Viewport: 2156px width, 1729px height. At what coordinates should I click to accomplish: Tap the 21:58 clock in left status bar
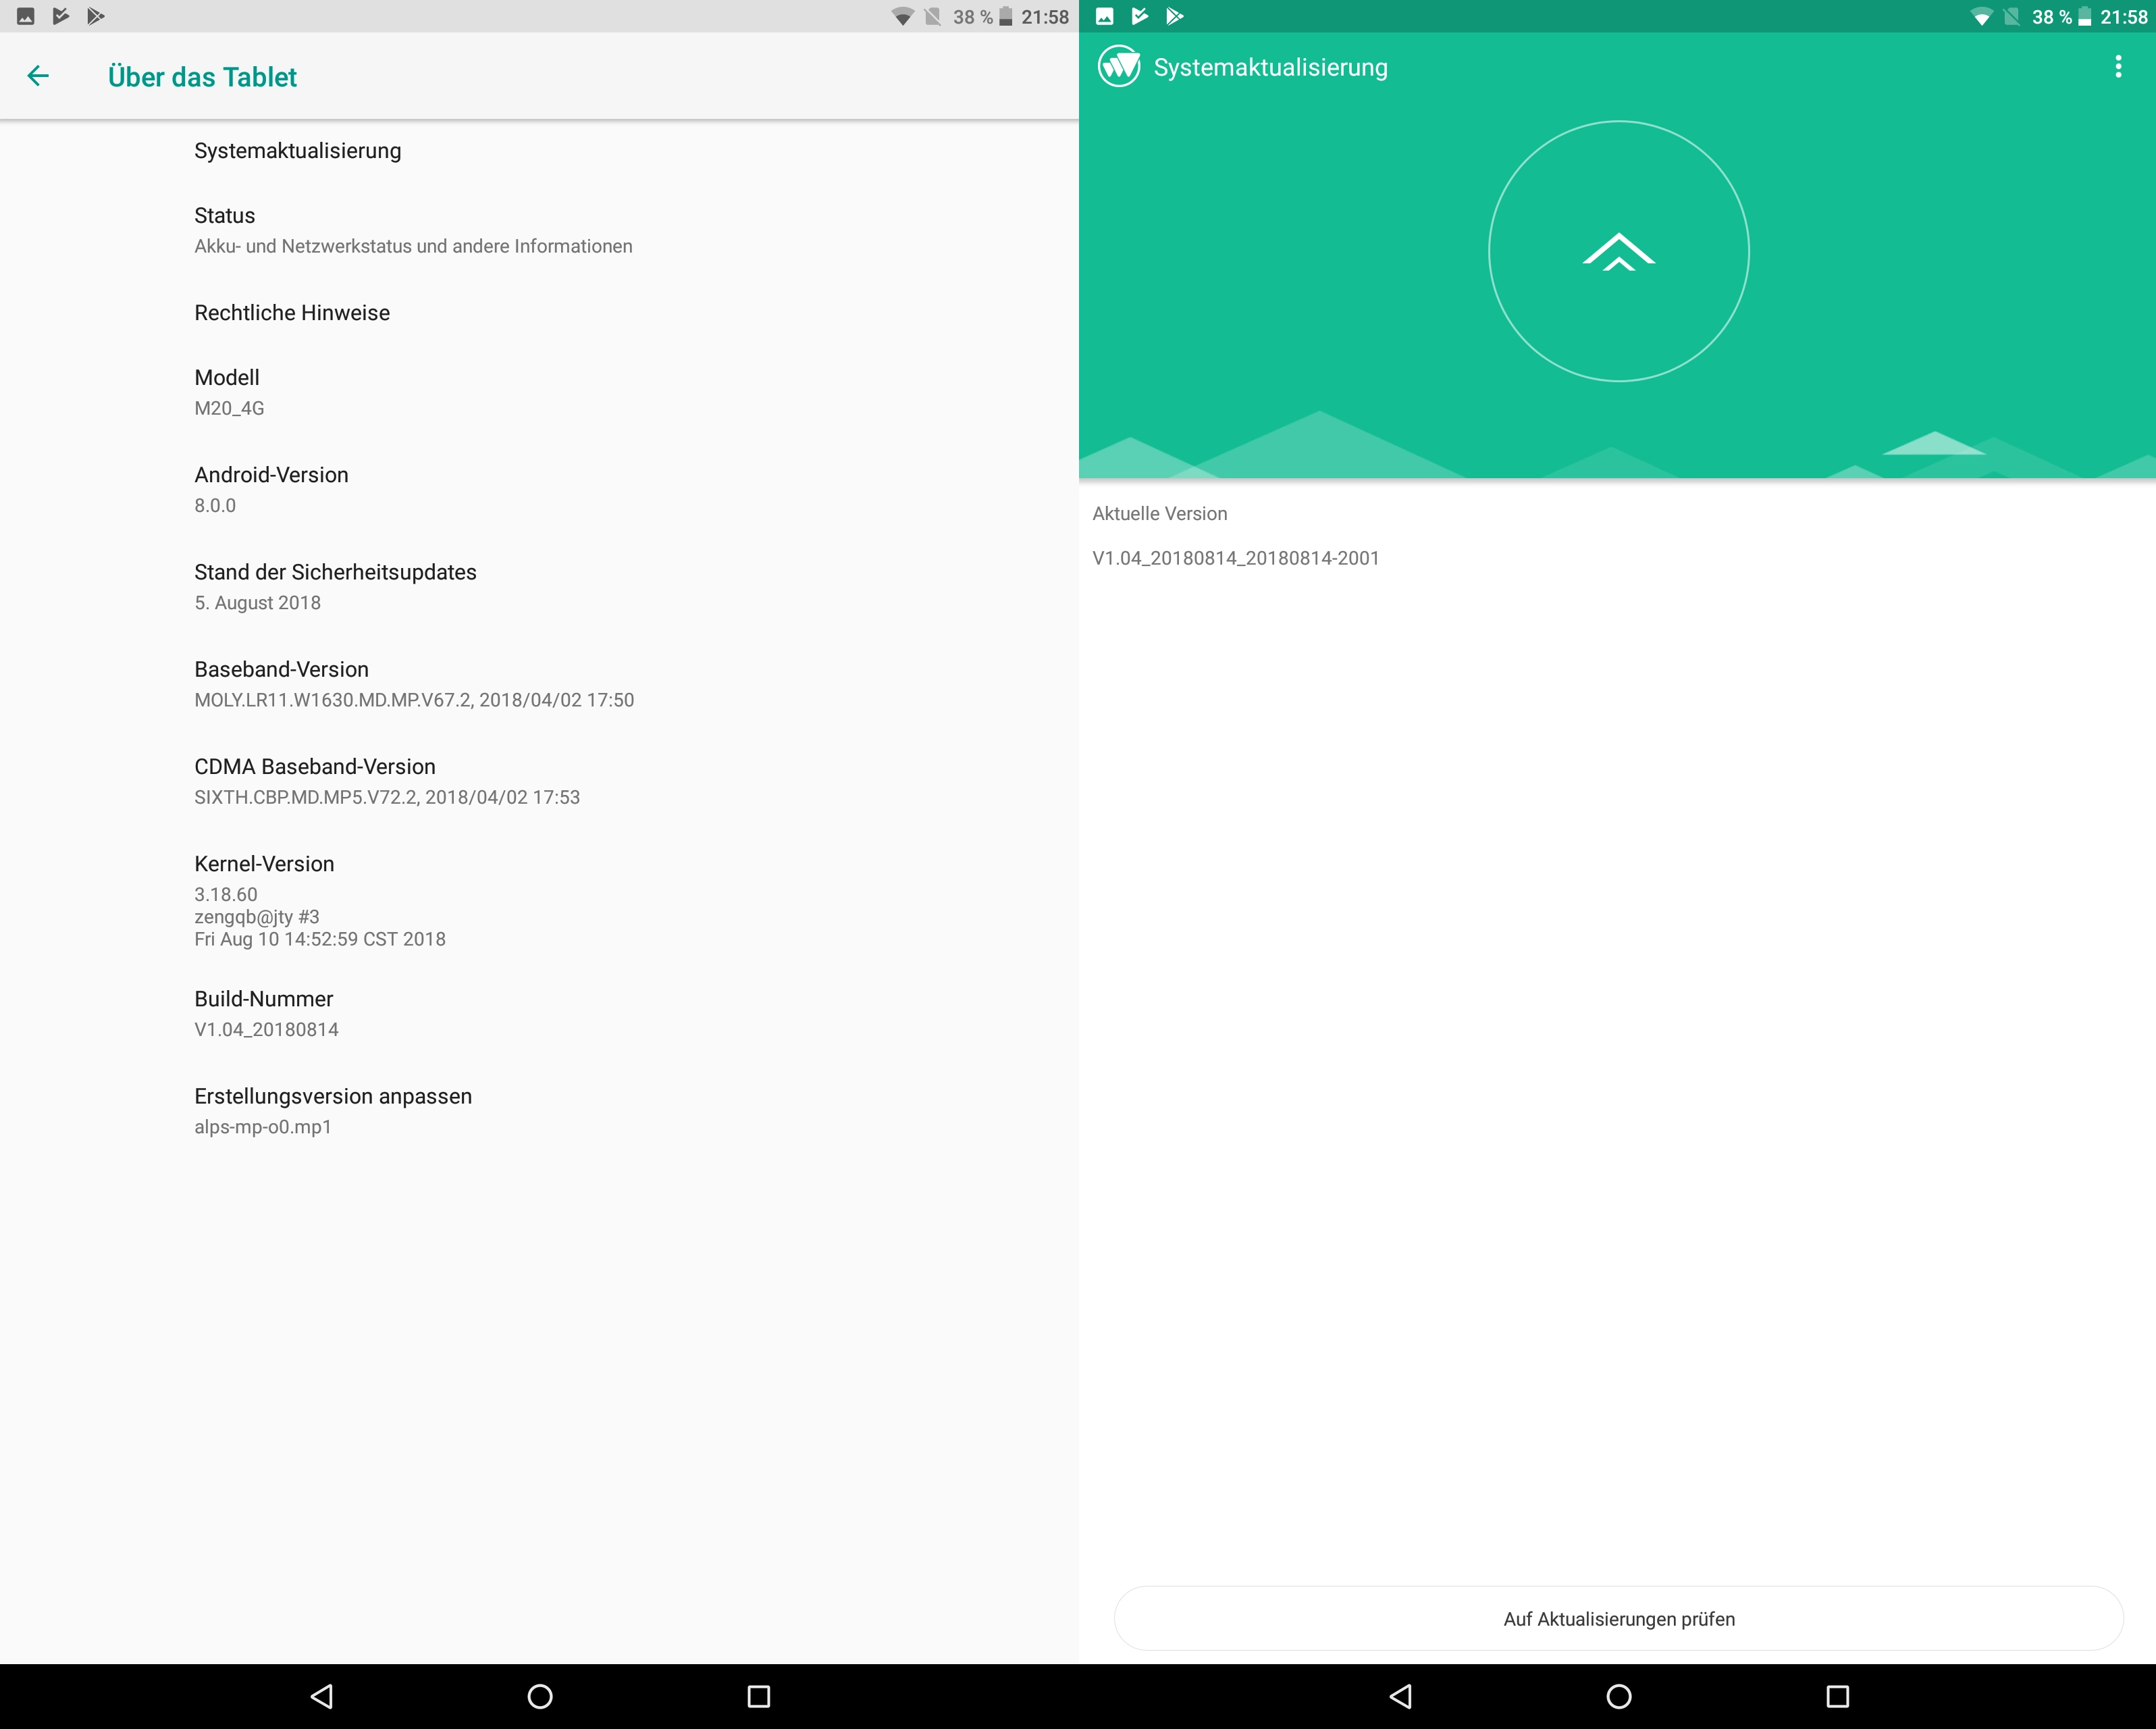pos(1045,17)
